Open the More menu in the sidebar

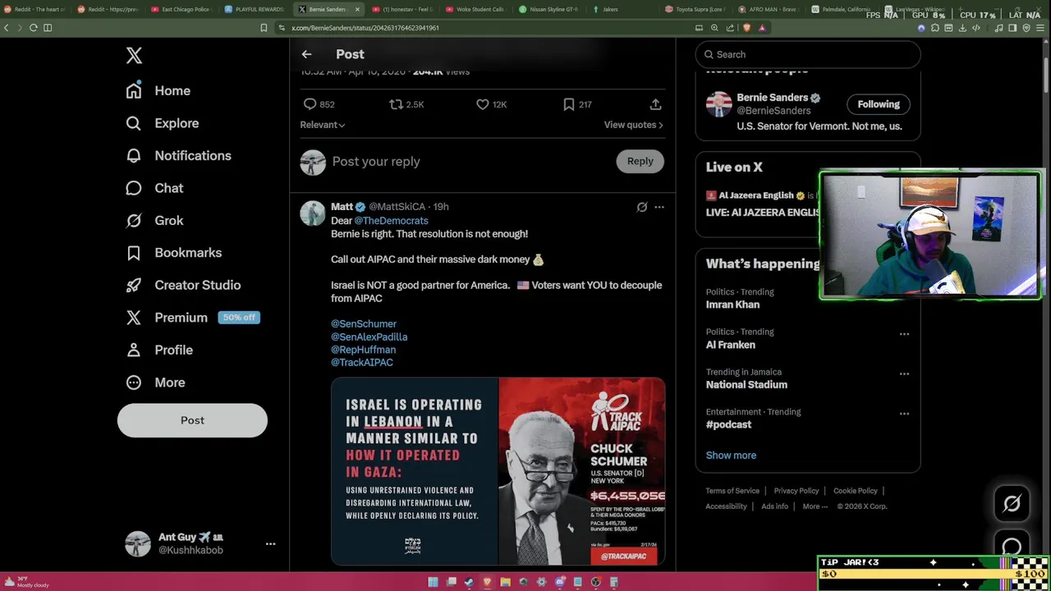click(155, 383)
